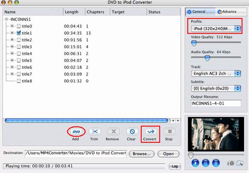Open the snapshot folder icon
The width and height of the screenshot is (249, 173).
[240, 163]
